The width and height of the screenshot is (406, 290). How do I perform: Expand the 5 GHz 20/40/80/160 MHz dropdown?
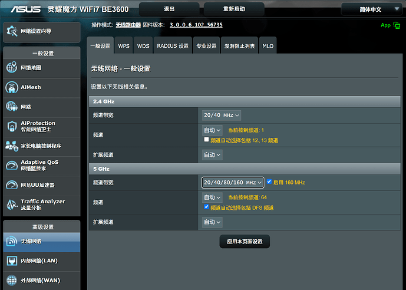[x=233, y=183]
